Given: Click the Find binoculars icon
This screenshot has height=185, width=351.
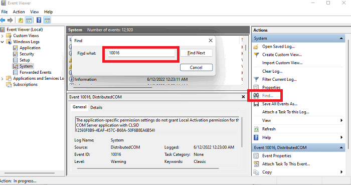Looking at the screenshot, I should click(x=256, y=96).
